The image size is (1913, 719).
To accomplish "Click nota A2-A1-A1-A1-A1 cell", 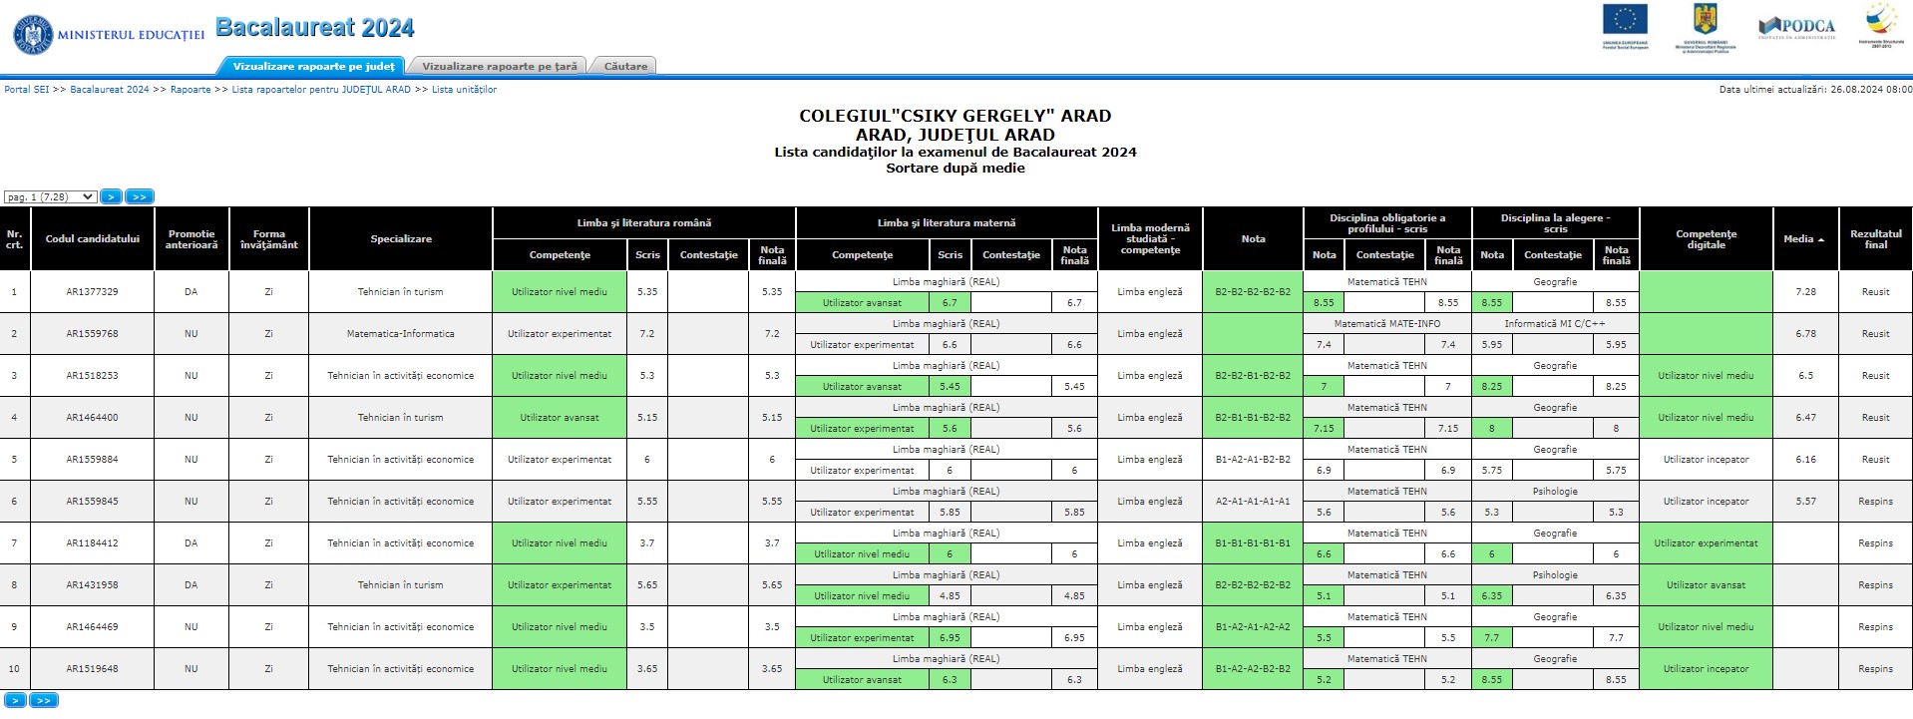I will pos(1253,502).
